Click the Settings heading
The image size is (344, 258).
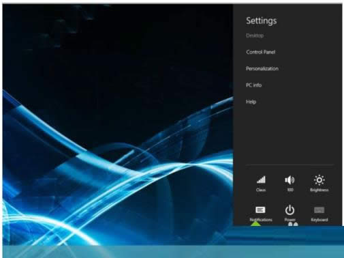[x=262, y=20]
